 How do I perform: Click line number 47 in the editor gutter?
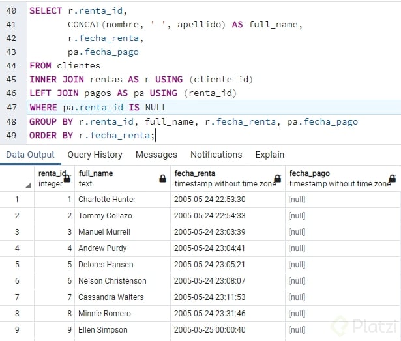pyautogui.click(x=12, y=107)
